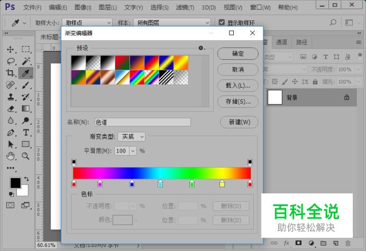This screenshot has height=251, width=366.
Task: Confirm with the 确定 button
Action: click(238, 54)
